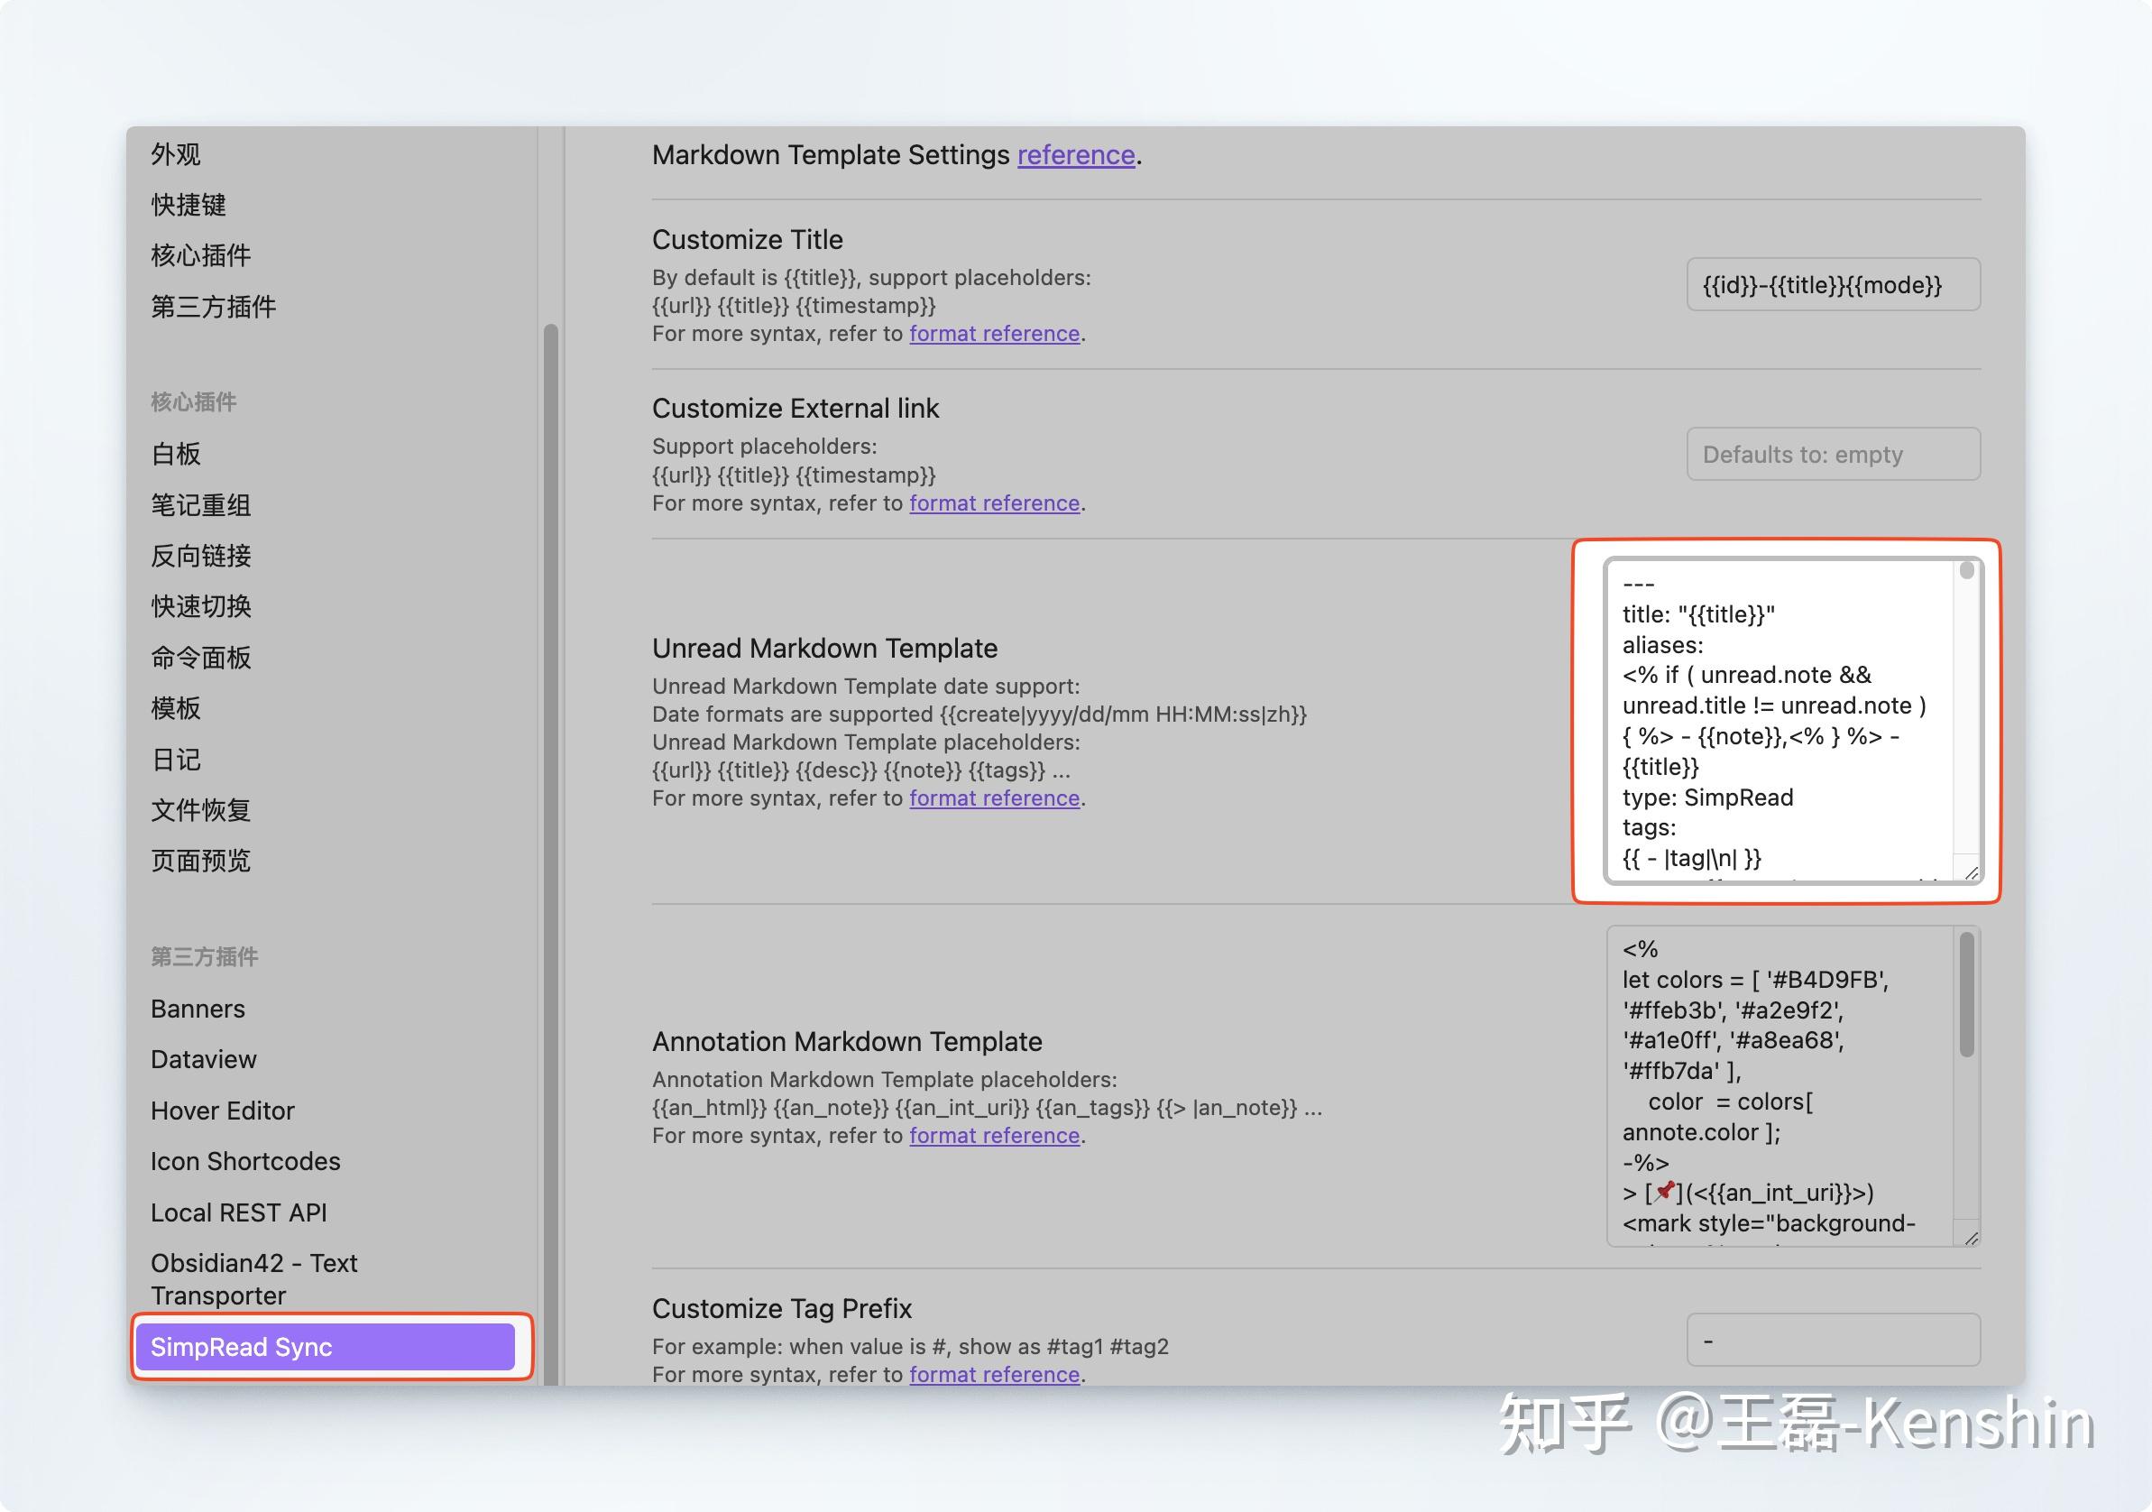Viewport: 2152px width, 1512px height.
Task: Select Banners in third-party plugins list
Action: click(x=198, y=1009)
